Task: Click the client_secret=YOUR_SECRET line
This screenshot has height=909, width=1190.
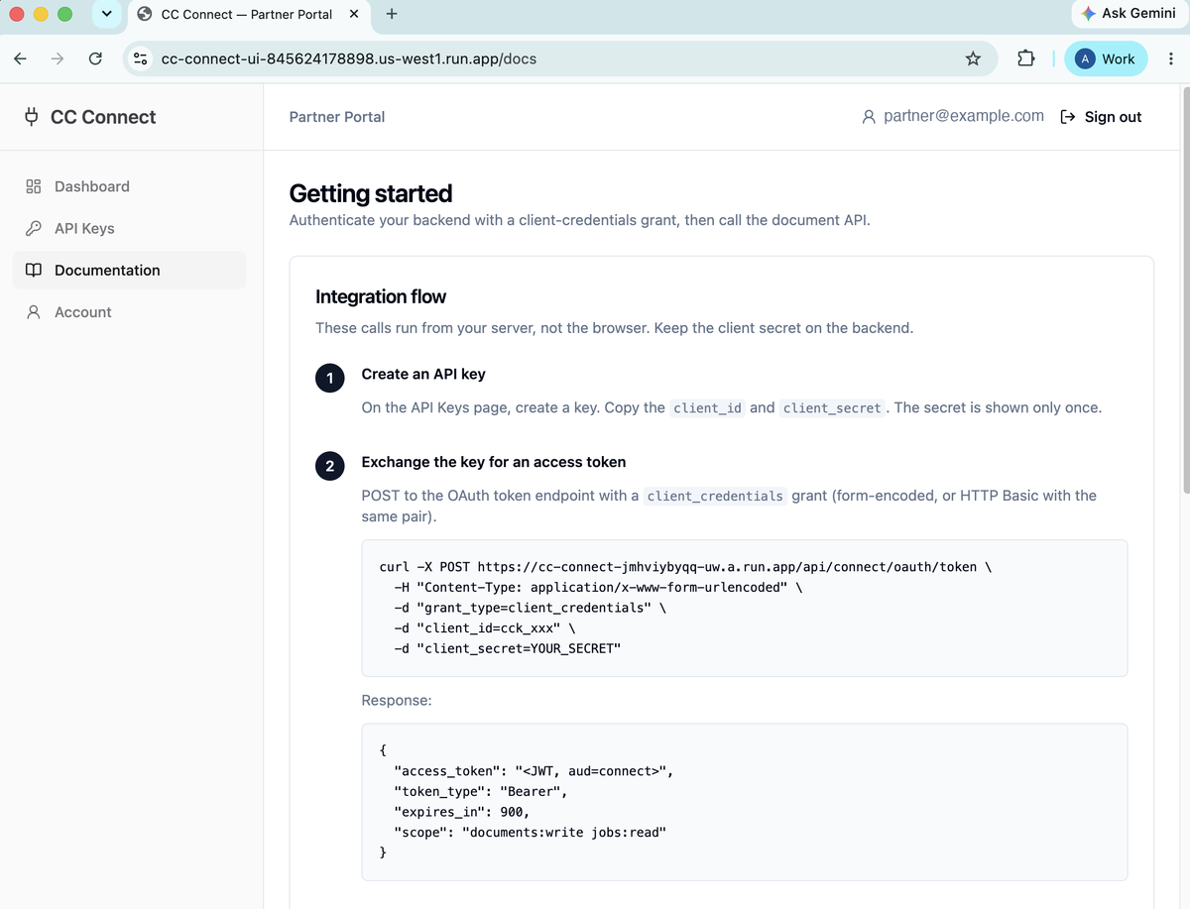Action: pos(508,648)
